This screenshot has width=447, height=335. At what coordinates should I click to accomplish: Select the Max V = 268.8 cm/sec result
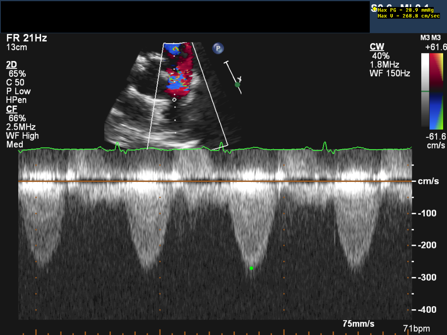click(x=409, y=16)
